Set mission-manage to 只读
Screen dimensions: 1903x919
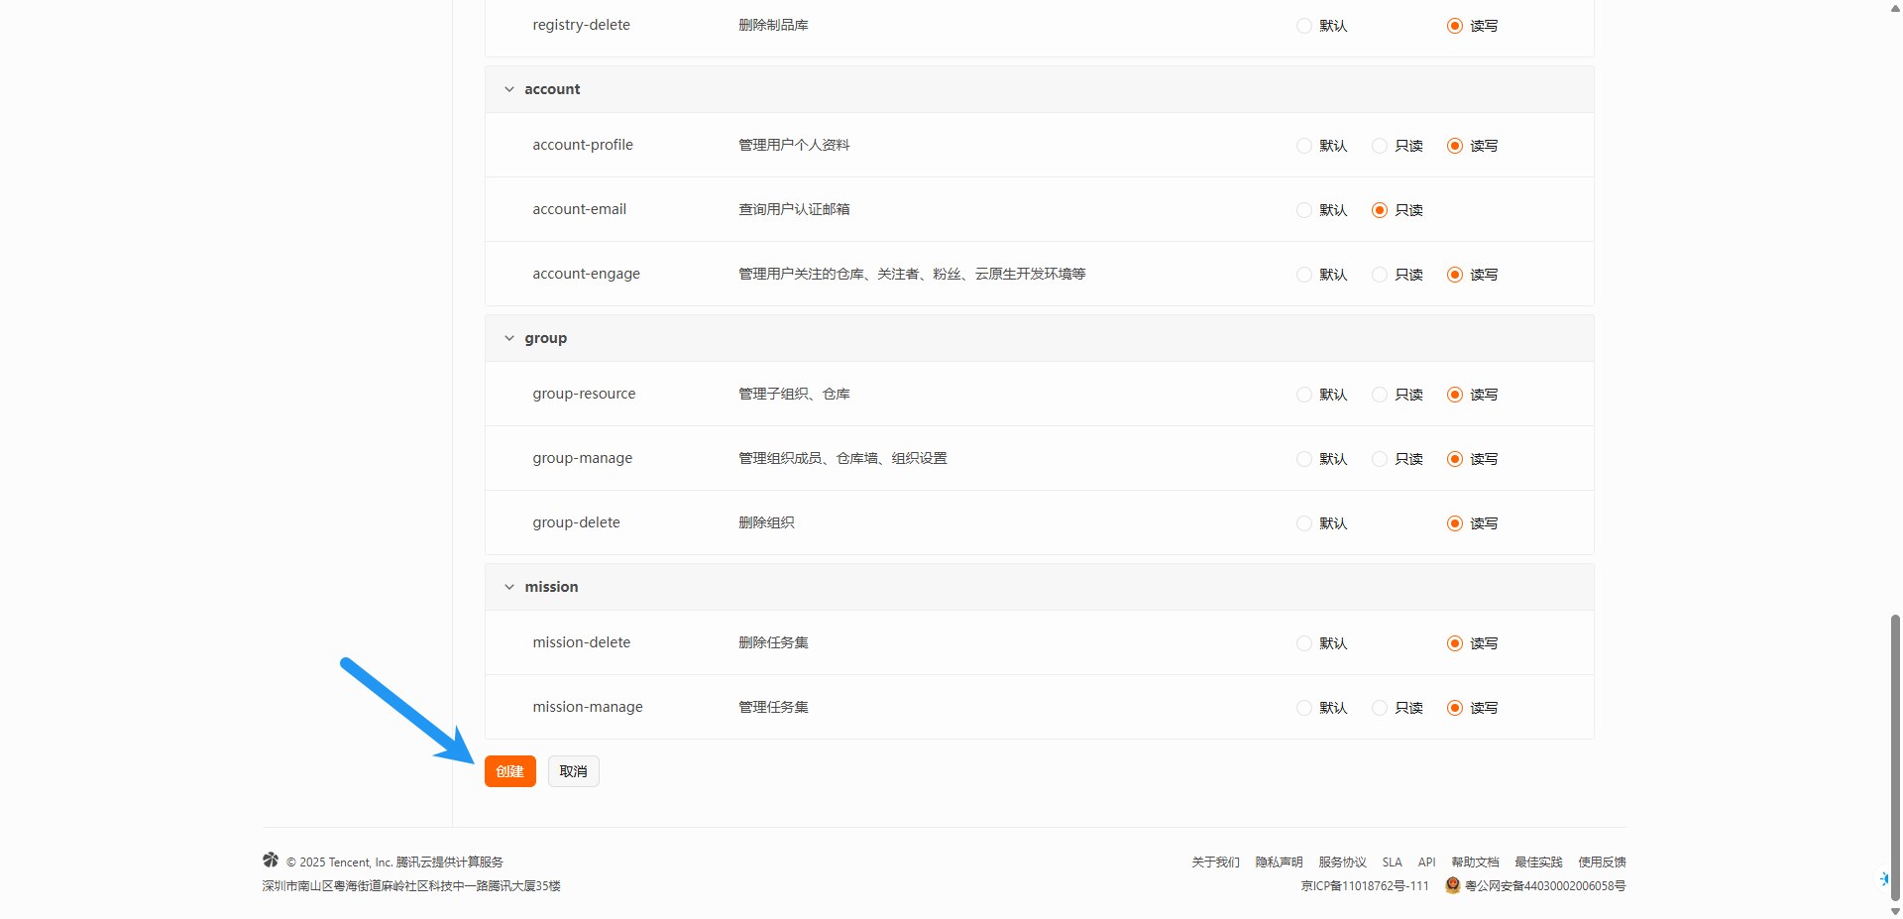1380,708
